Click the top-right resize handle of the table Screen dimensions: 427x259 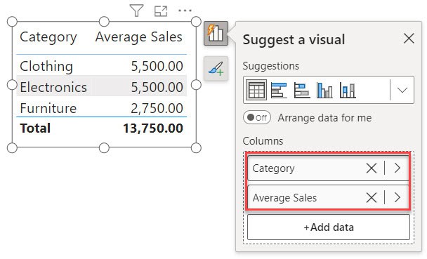click(196, 21)
